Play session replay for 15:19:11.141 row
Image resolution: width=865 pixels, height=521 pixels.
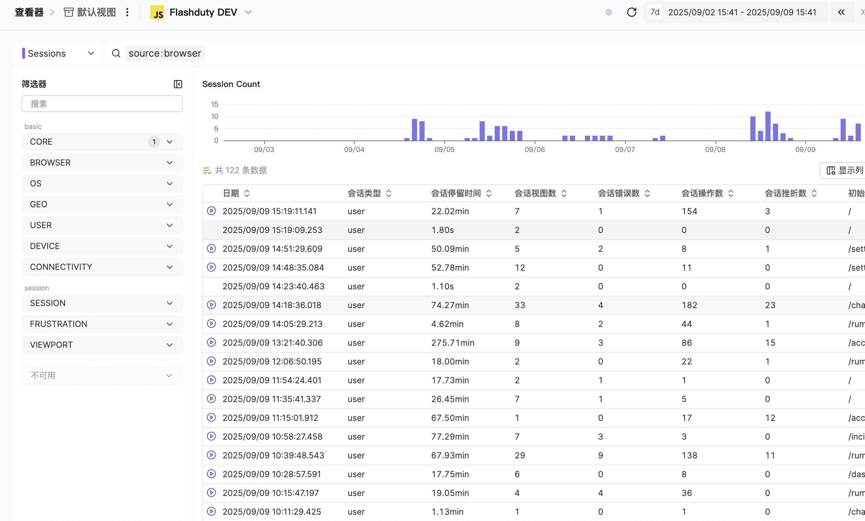click(211, 211)
